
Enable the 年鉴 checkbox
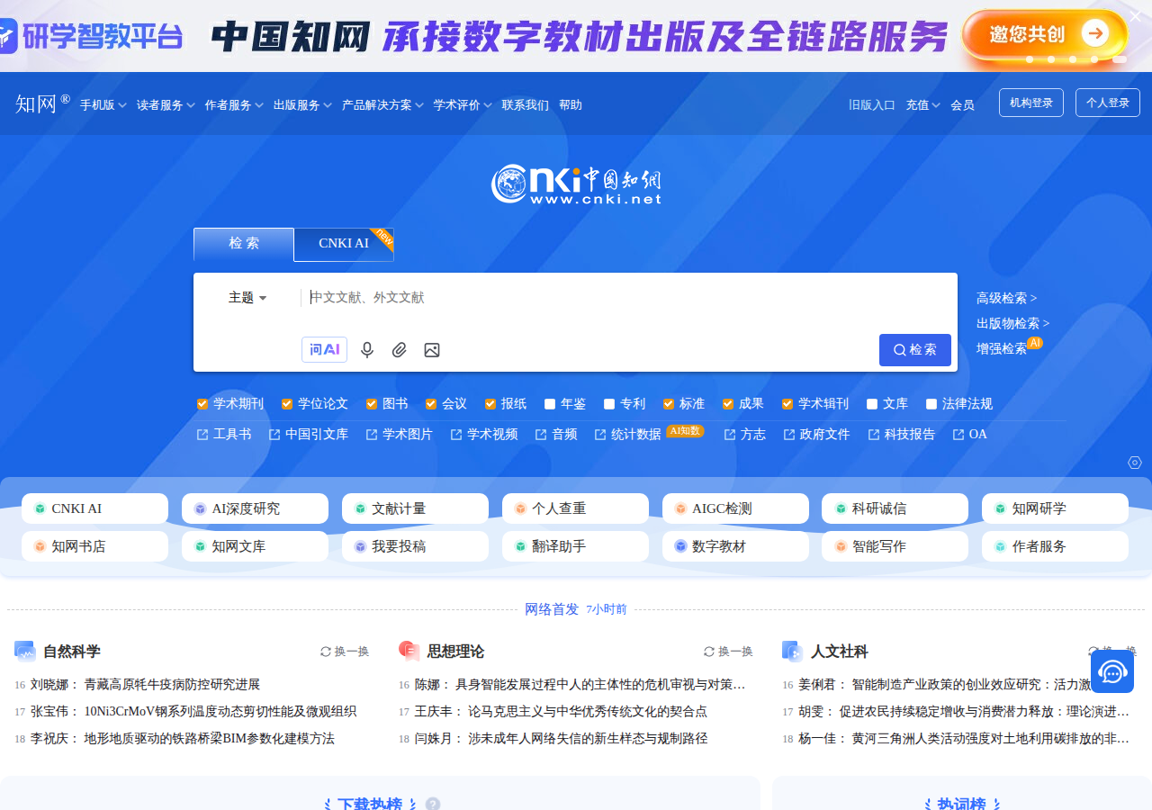(x=550, y=404)
